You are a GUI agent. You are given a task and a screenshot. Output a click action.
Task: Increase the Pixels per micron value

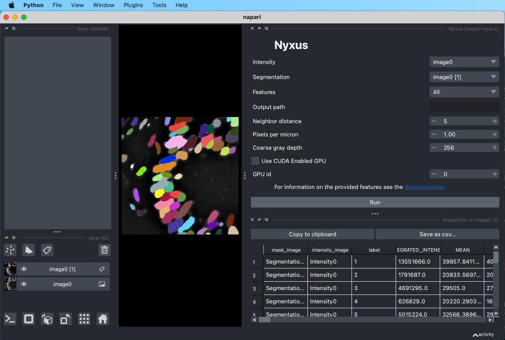(495, 134)
